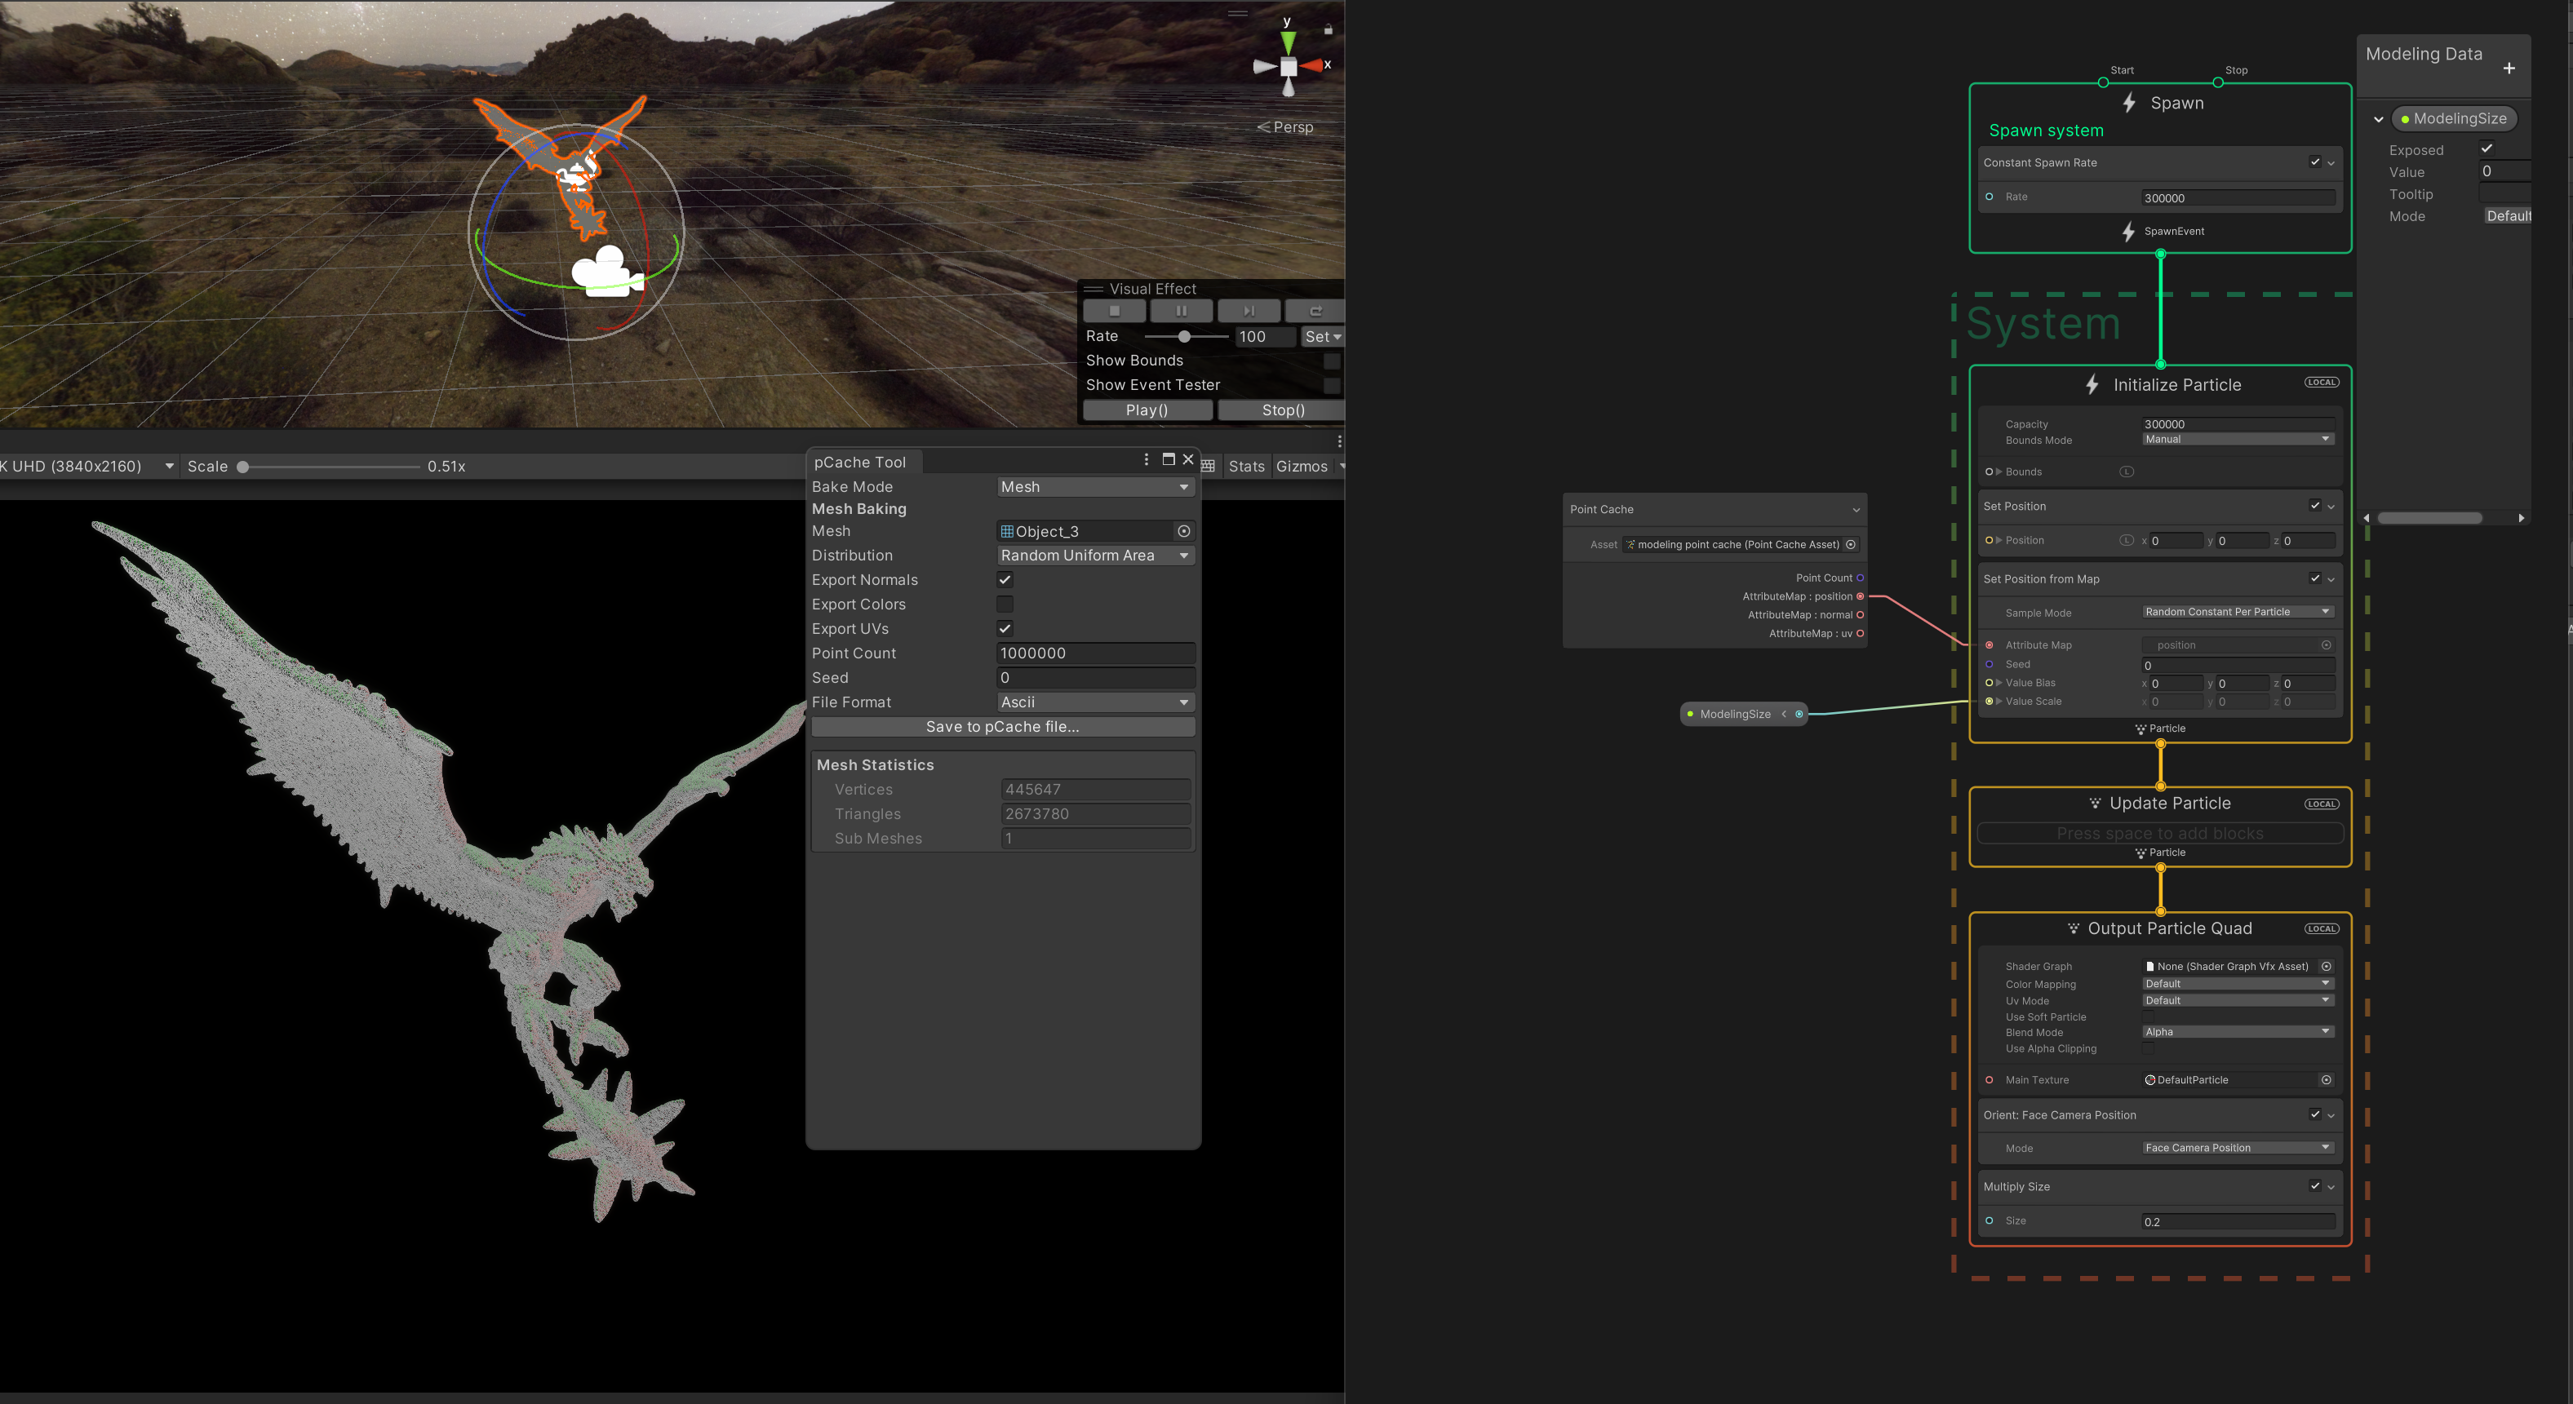Toggle the Show Bounds checkbox
This screenshot has width=2573, height=1404.
pos(1332,361)
